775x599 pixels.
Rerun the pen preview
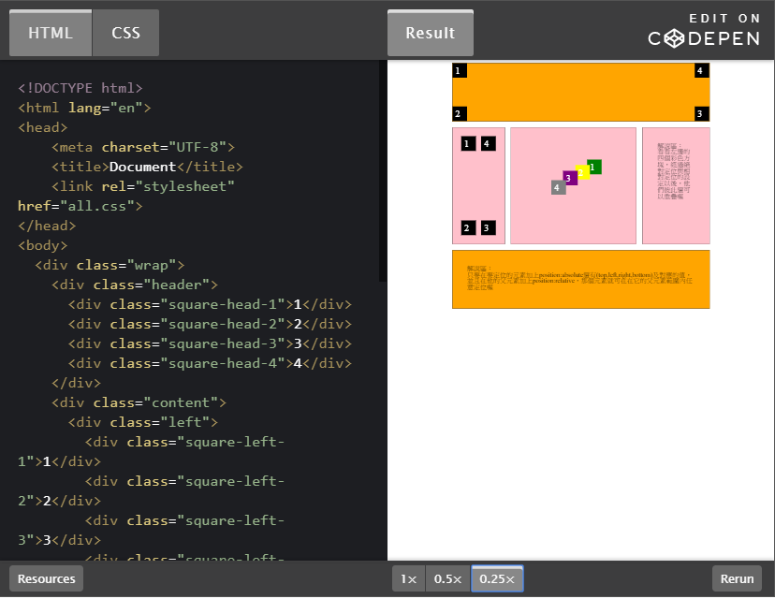pos(737,578)
